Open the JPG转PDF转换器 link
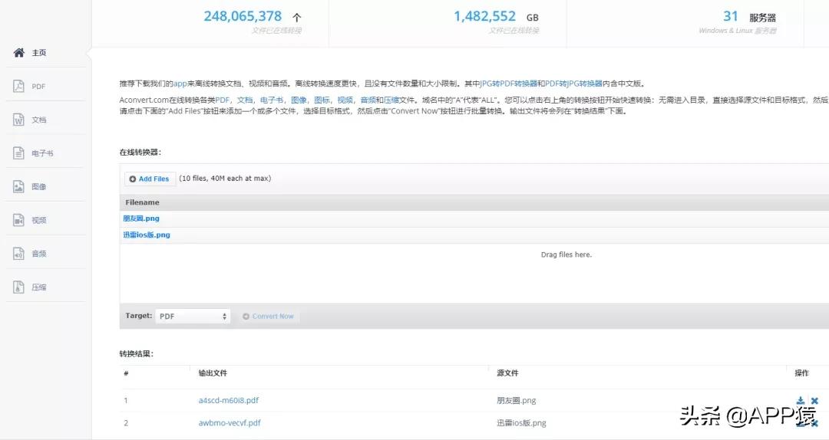 tap(509, 84)
